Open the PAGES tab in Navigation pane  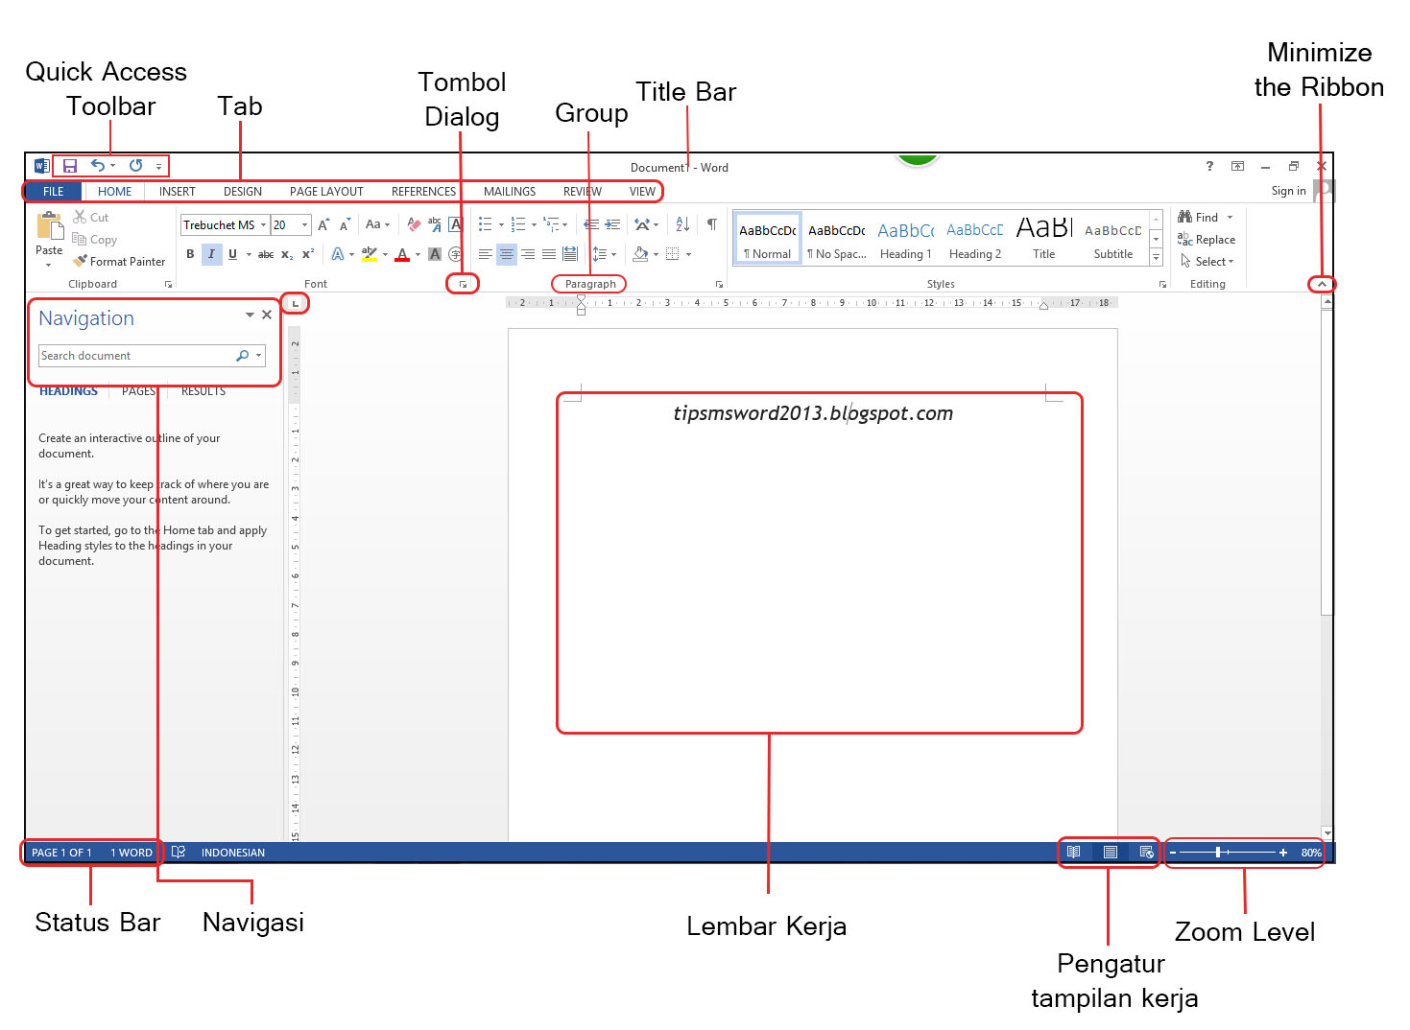pos(139,391)
